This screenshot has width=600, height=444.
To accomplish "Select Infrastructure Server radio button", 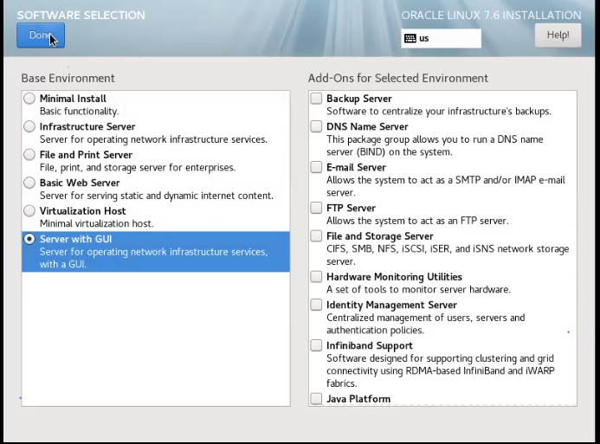I will (x=29, y=126).
